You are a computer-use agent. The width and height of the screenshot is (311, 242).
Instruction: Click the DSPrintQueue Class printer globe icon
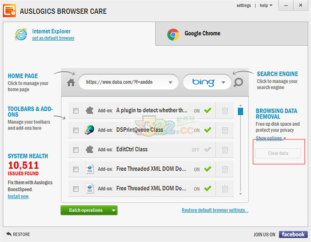pyautogui.click(x=90, y=130)
